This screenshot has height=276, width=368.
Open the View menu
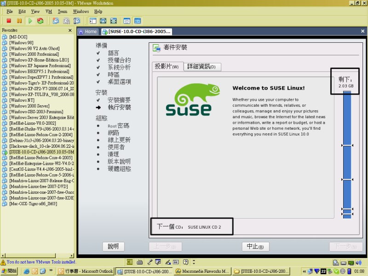tap(35, 11)
